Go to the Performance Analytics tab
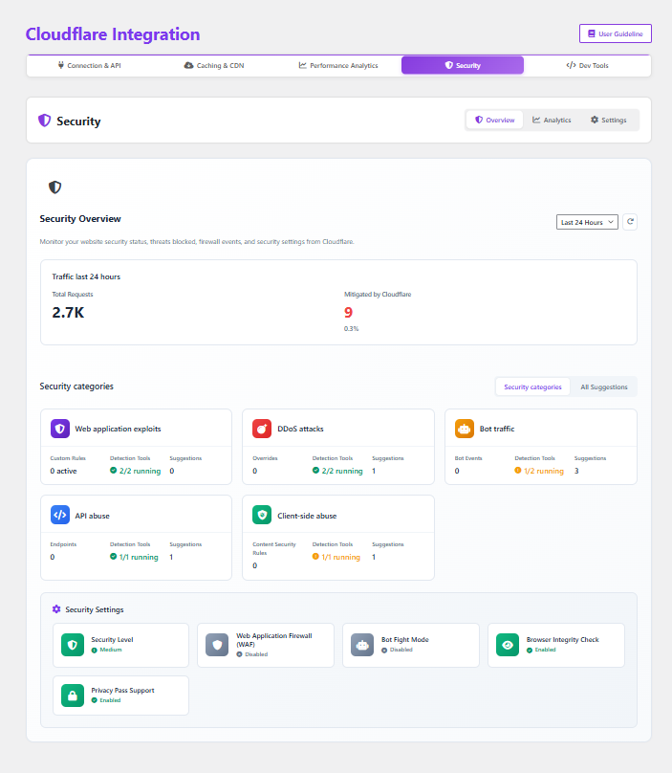 [x=338, y=65]
